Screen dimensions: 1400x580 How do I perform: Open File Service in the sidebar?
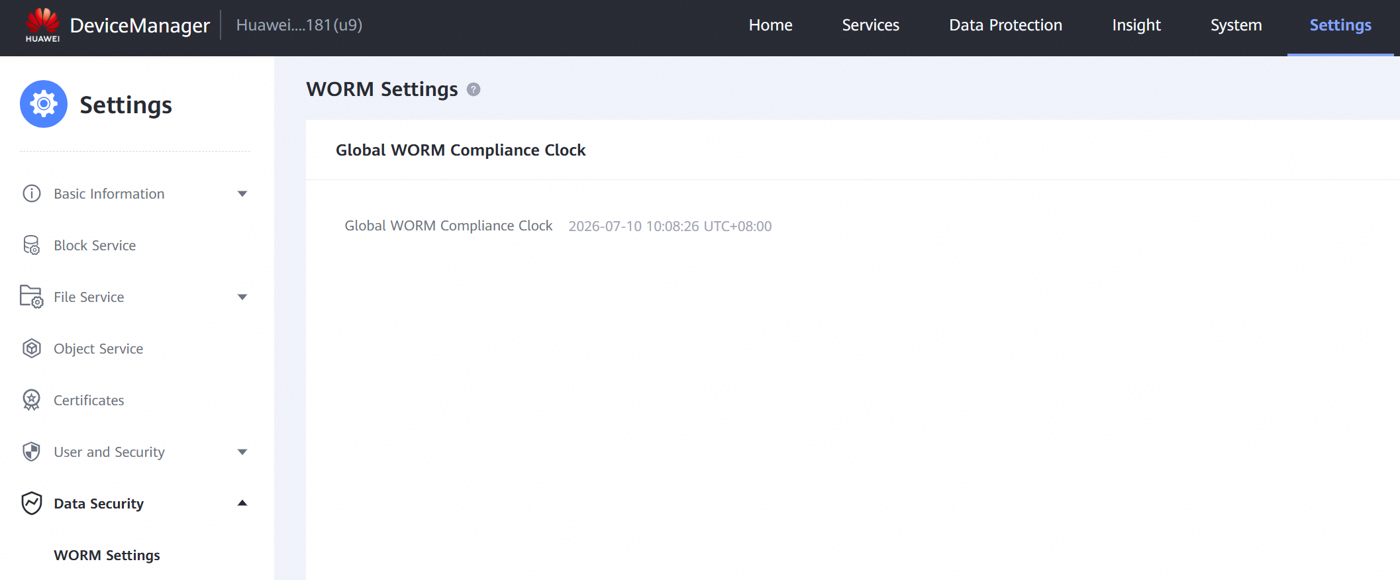89,297
